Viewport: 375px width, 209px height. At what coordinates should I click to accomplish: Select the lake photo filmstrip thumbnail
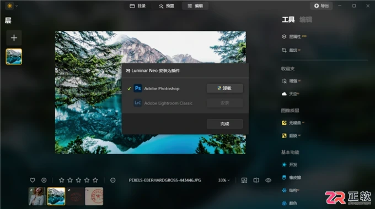coord(56,196)
